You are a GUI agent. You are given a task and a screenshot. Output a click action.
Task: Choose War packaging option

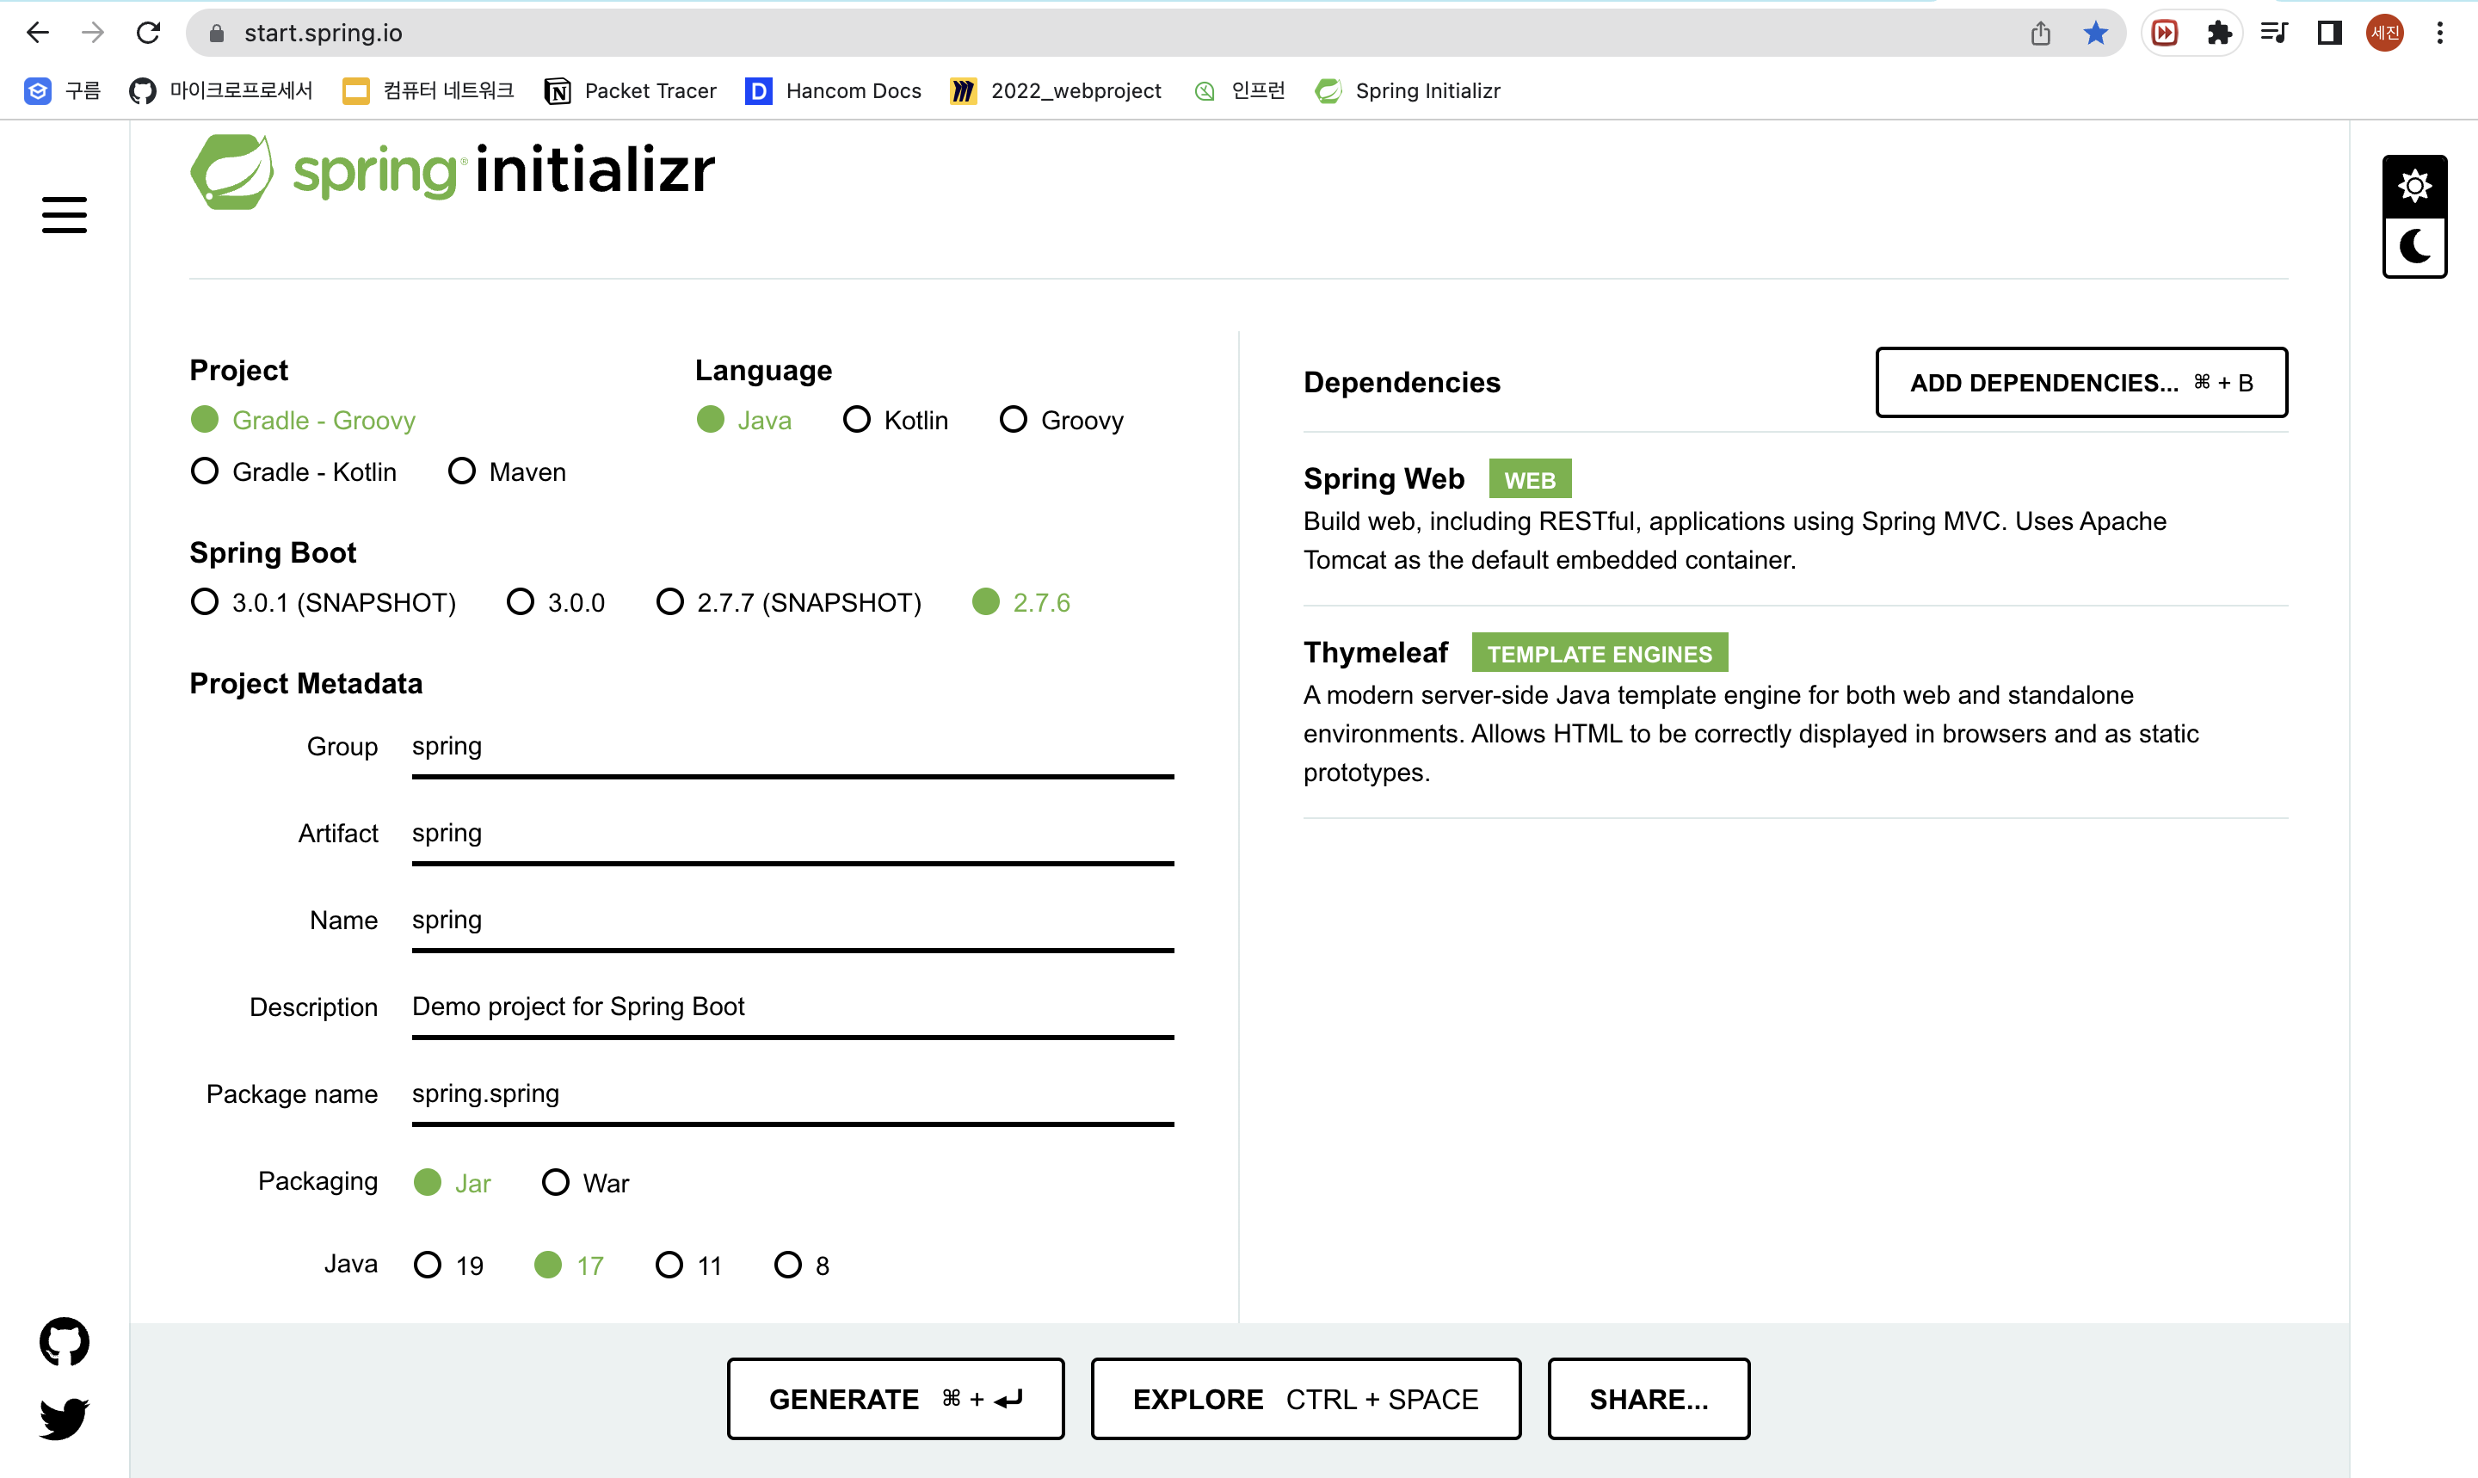[x=586, y=1182]
